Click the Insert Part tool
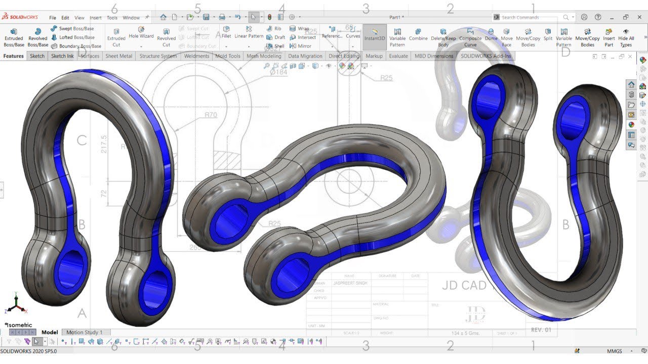This screenshot has height=364, width=648. [609, 38]
